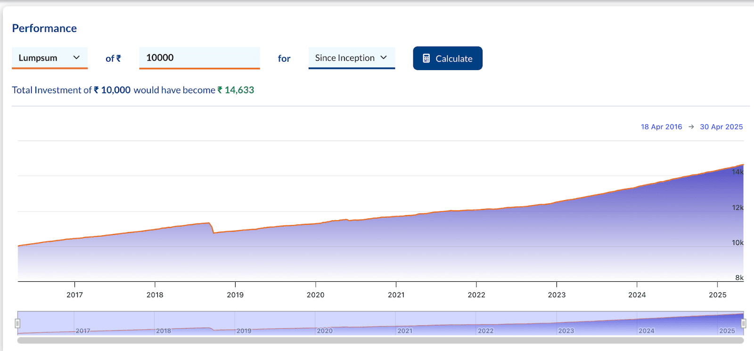Image resolution: width=754 pixels, height=351 pixels.
Task: Click the Since Inception chevron arrow
Action: pos(384,57)
